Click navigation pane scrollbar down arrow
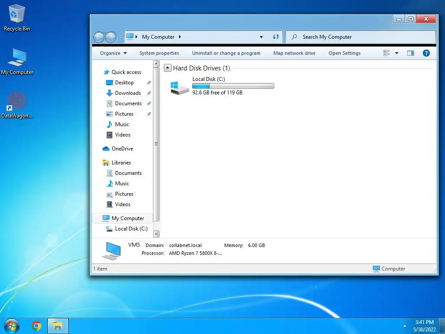Image resolution: width=445 pixels, height=334 pixels. tap(156, 234)
